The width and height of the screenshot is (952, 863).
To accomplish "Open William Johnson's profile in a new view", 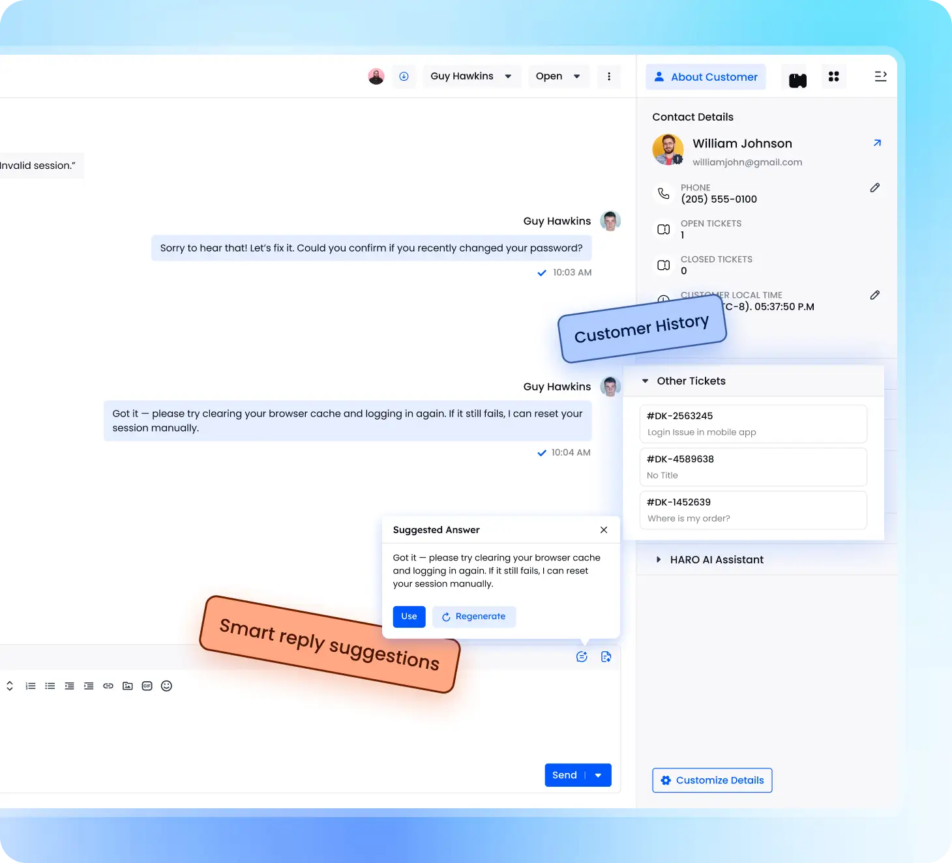I will (877, 143).
